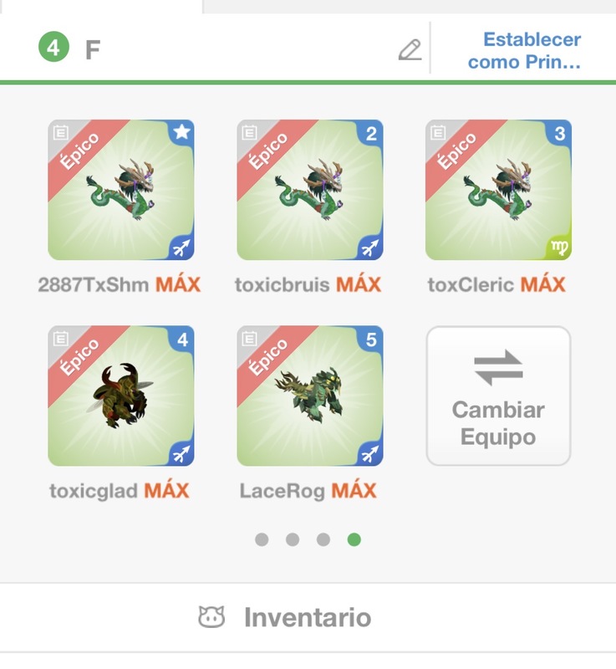
Task: Open the LaceRog pet card
Action: pyautogui.click(x=310, y=396)
